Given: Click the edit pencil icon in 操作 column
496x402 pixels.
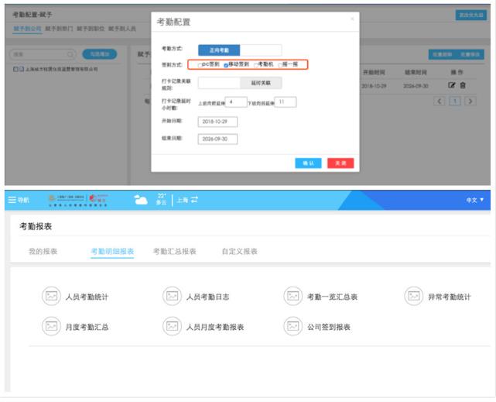Looking at the screenshot, I should click(451, 85).
